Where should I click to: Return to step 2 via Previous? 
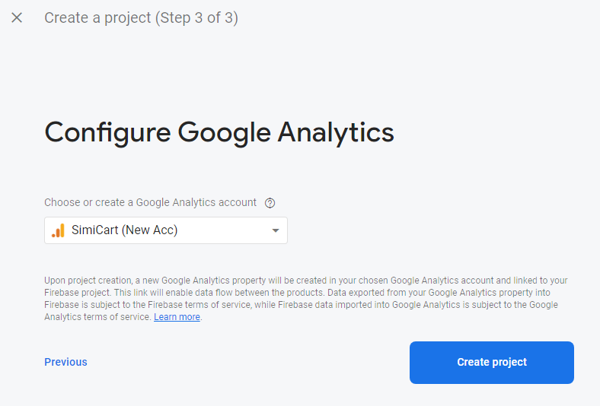point(65,362)
